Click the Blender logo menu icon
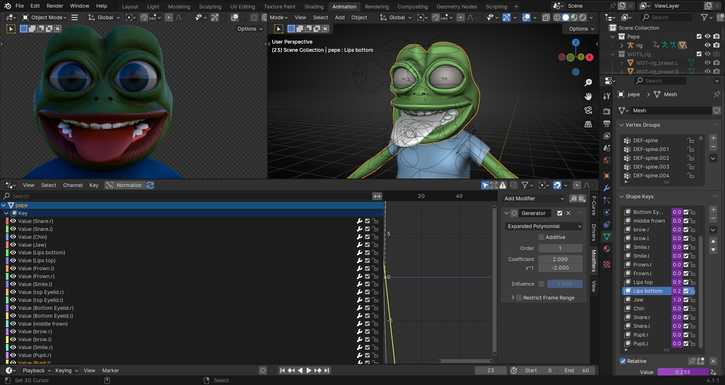725x385 pixels. click(8, 6)
